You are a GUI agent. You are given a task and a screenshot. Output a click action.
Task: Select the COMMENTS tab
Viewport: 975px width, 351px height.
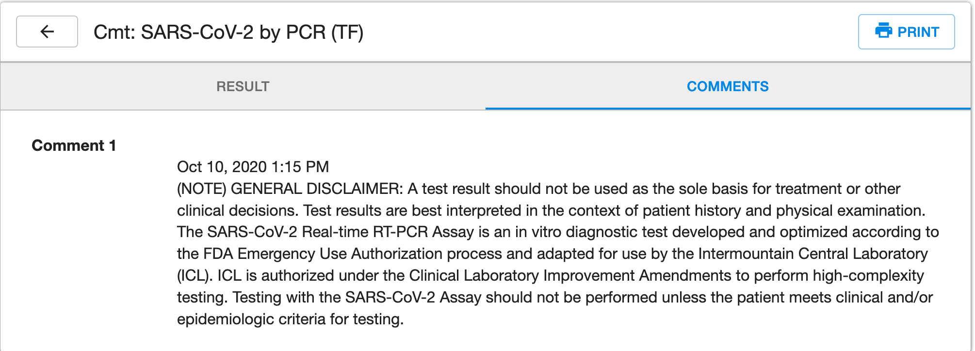click(x=728, y=86)
